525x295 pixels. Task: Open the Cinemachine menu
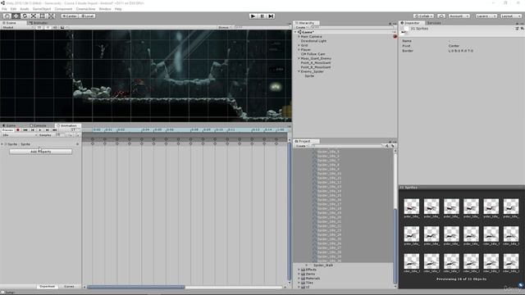[x=85, y=9]
